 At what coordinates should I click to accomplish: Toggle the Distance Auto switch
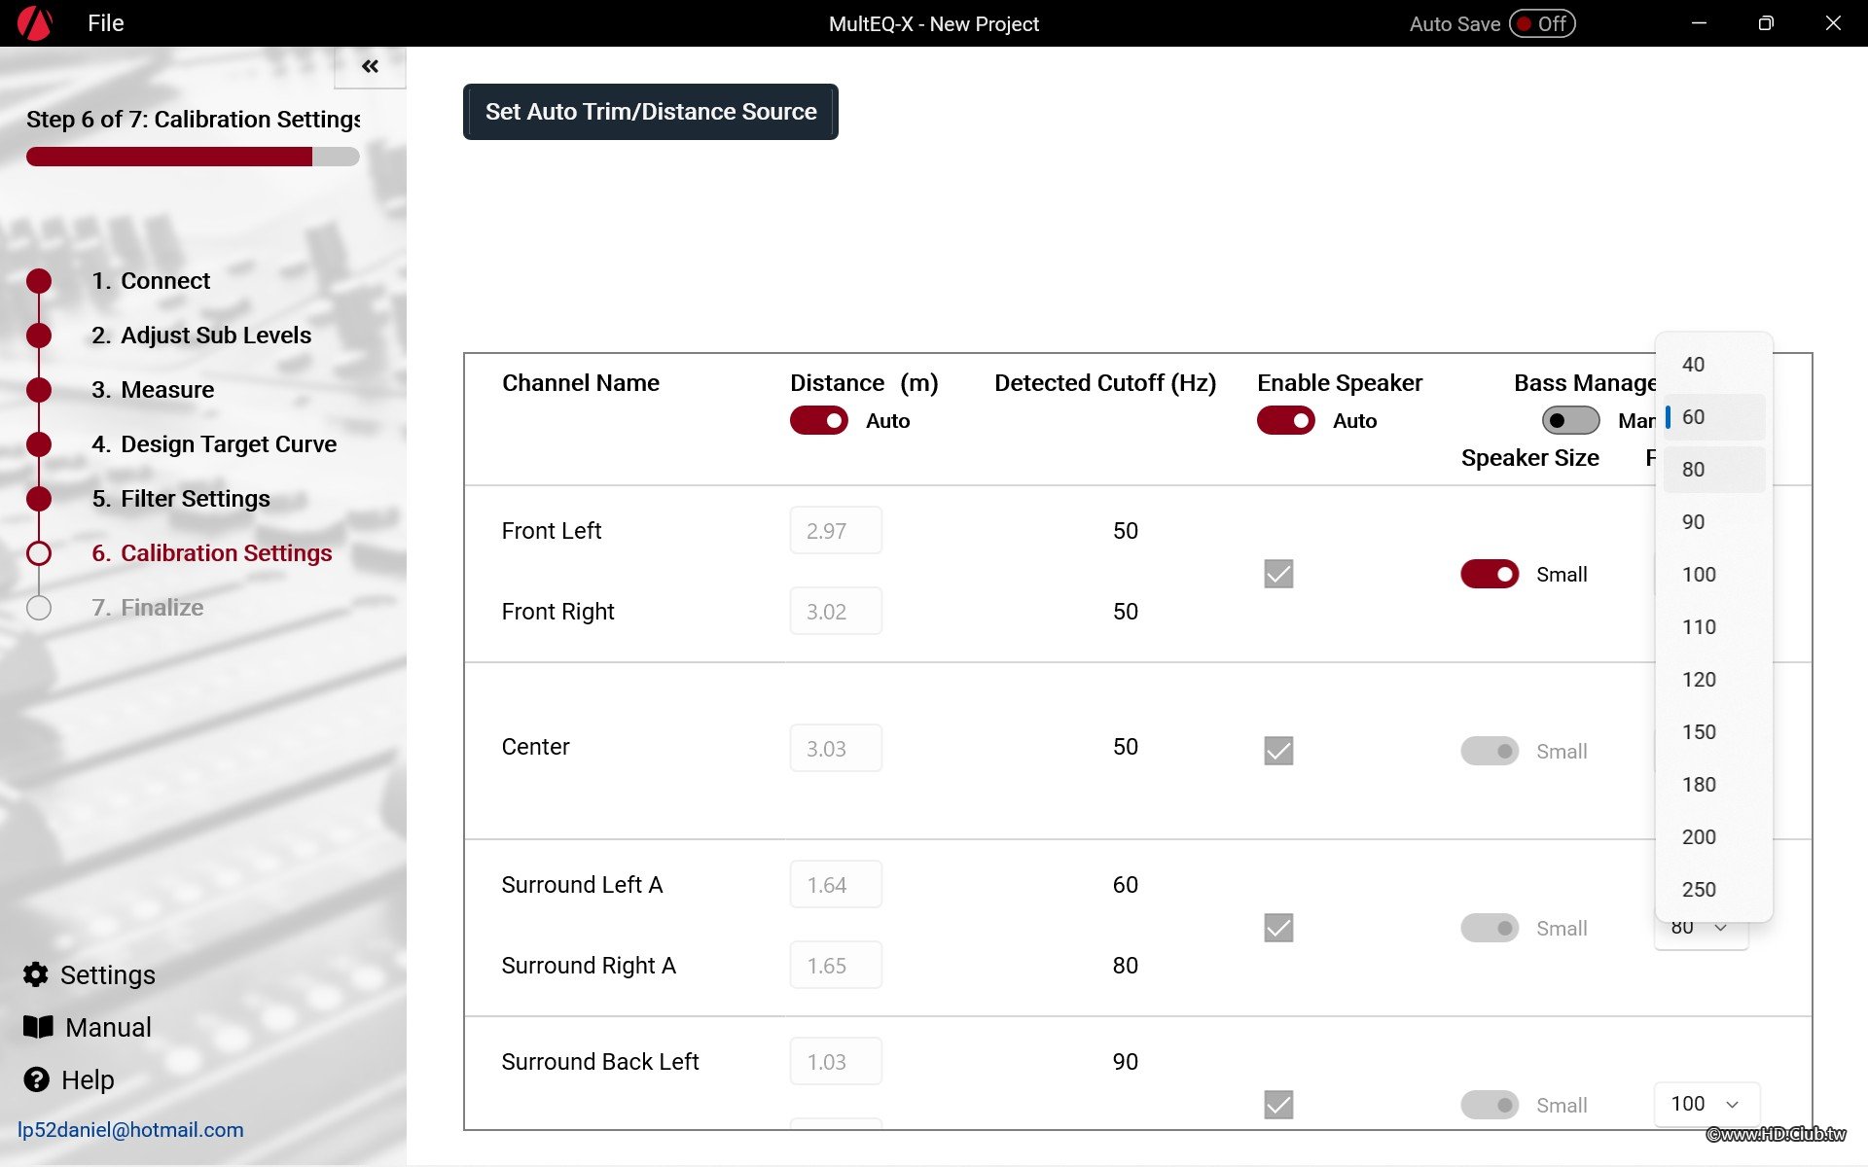pos(819,420)
